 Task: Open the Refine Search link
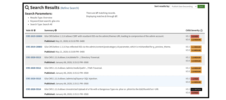point(70,8)
